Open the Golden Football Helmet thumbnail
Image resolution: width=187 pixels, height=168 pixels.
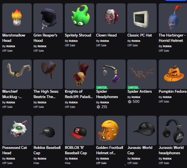pos(111,130)
